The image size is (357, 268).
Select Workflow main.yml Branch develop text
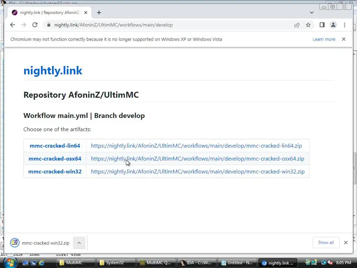[84, 116]
